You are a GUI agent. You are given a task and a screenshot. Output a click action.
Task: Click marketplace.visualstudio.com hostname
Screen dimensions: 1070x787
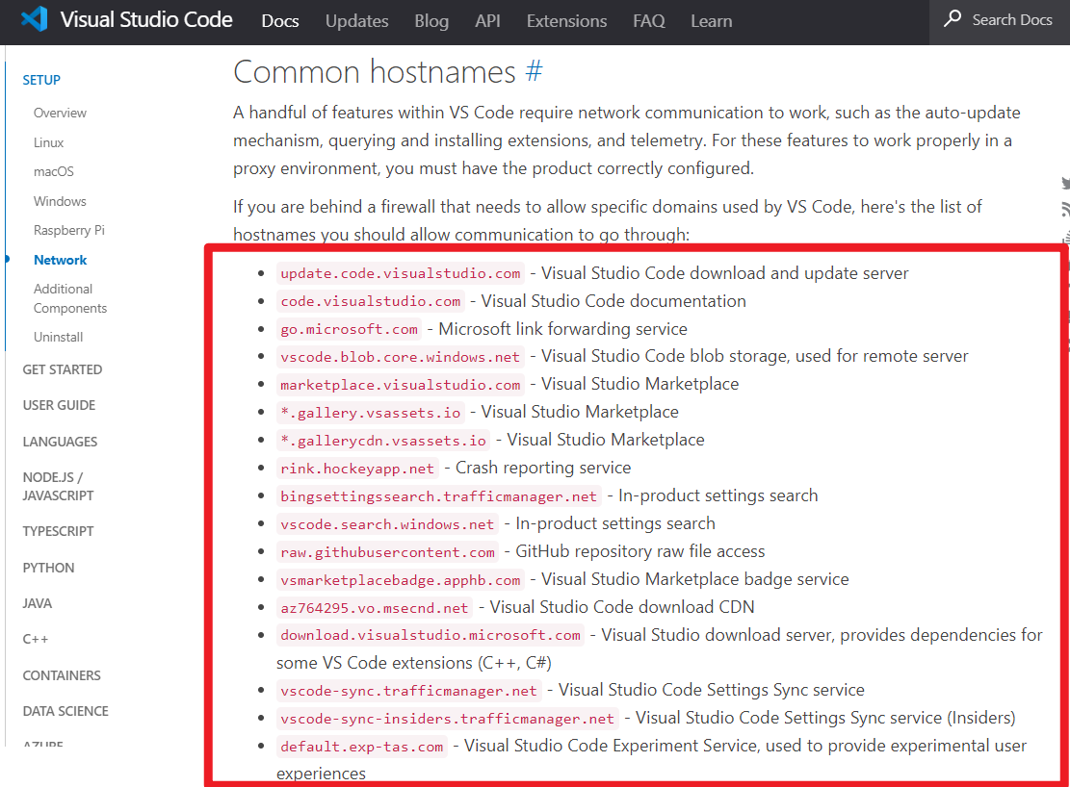click(401, 385)
